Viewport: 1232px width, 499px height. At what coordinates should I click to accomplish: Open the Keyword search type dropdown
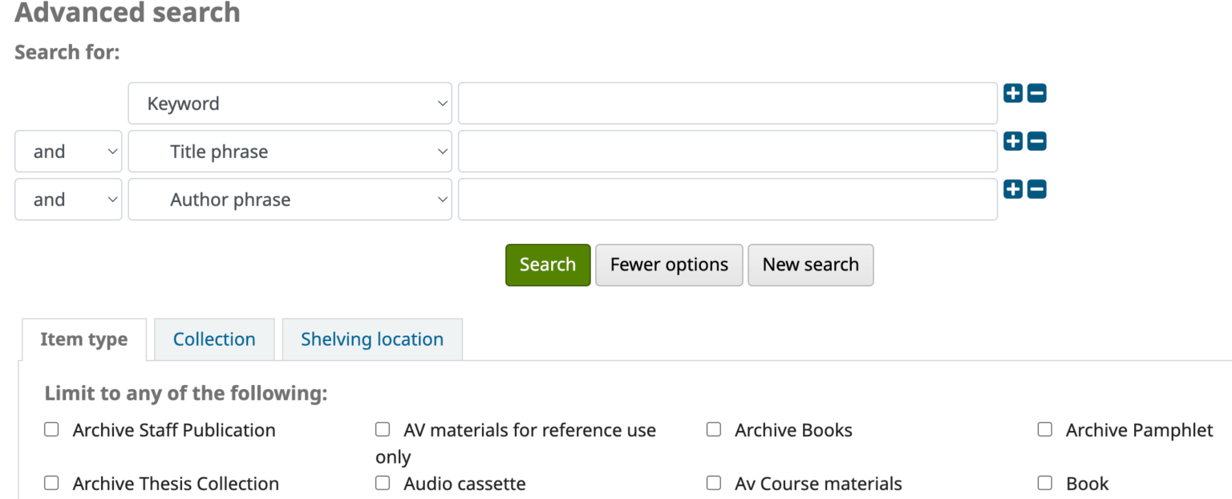[x=290, y=103]
